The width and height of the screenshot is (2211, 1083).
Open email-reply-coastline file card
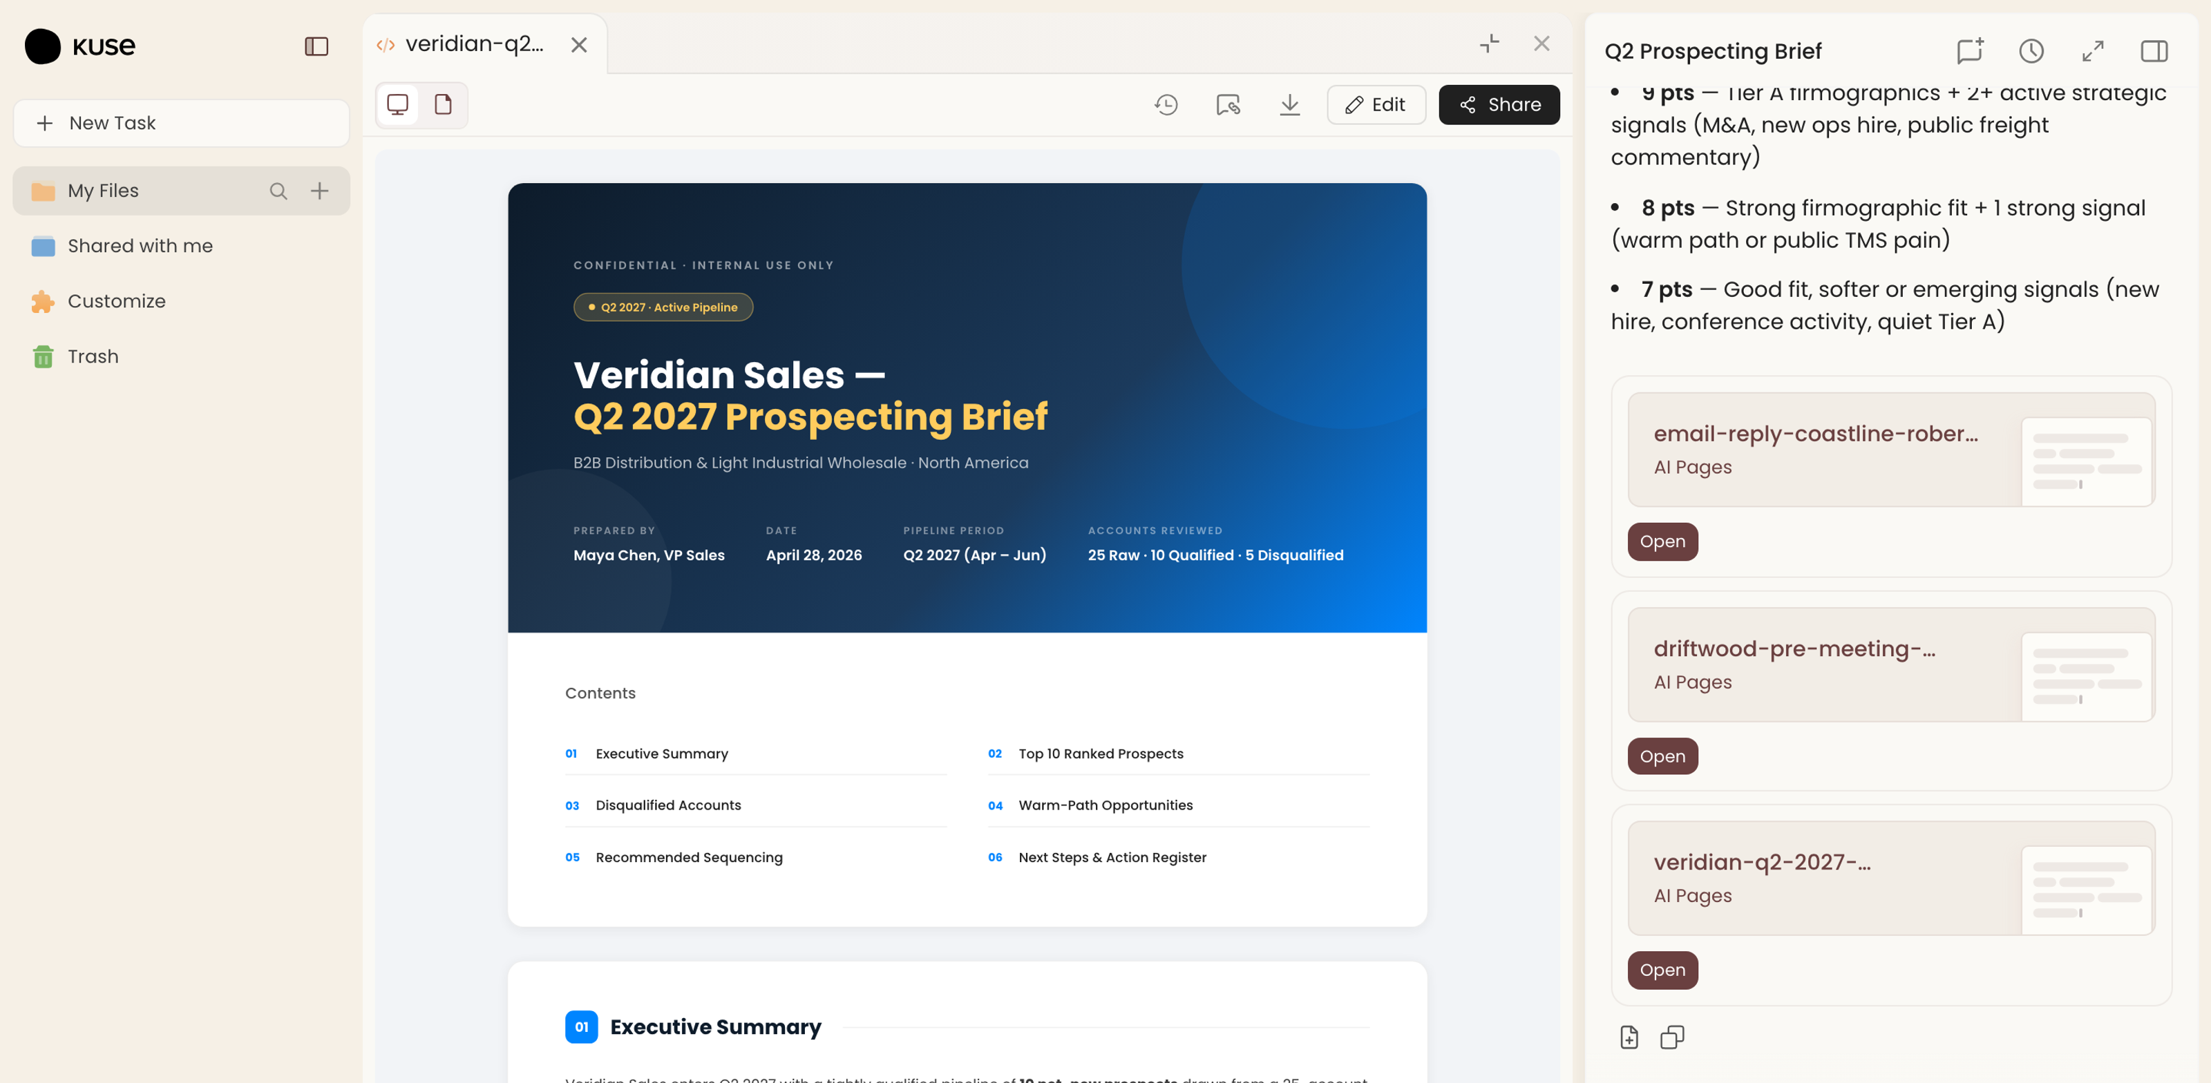coord(1891,450)
